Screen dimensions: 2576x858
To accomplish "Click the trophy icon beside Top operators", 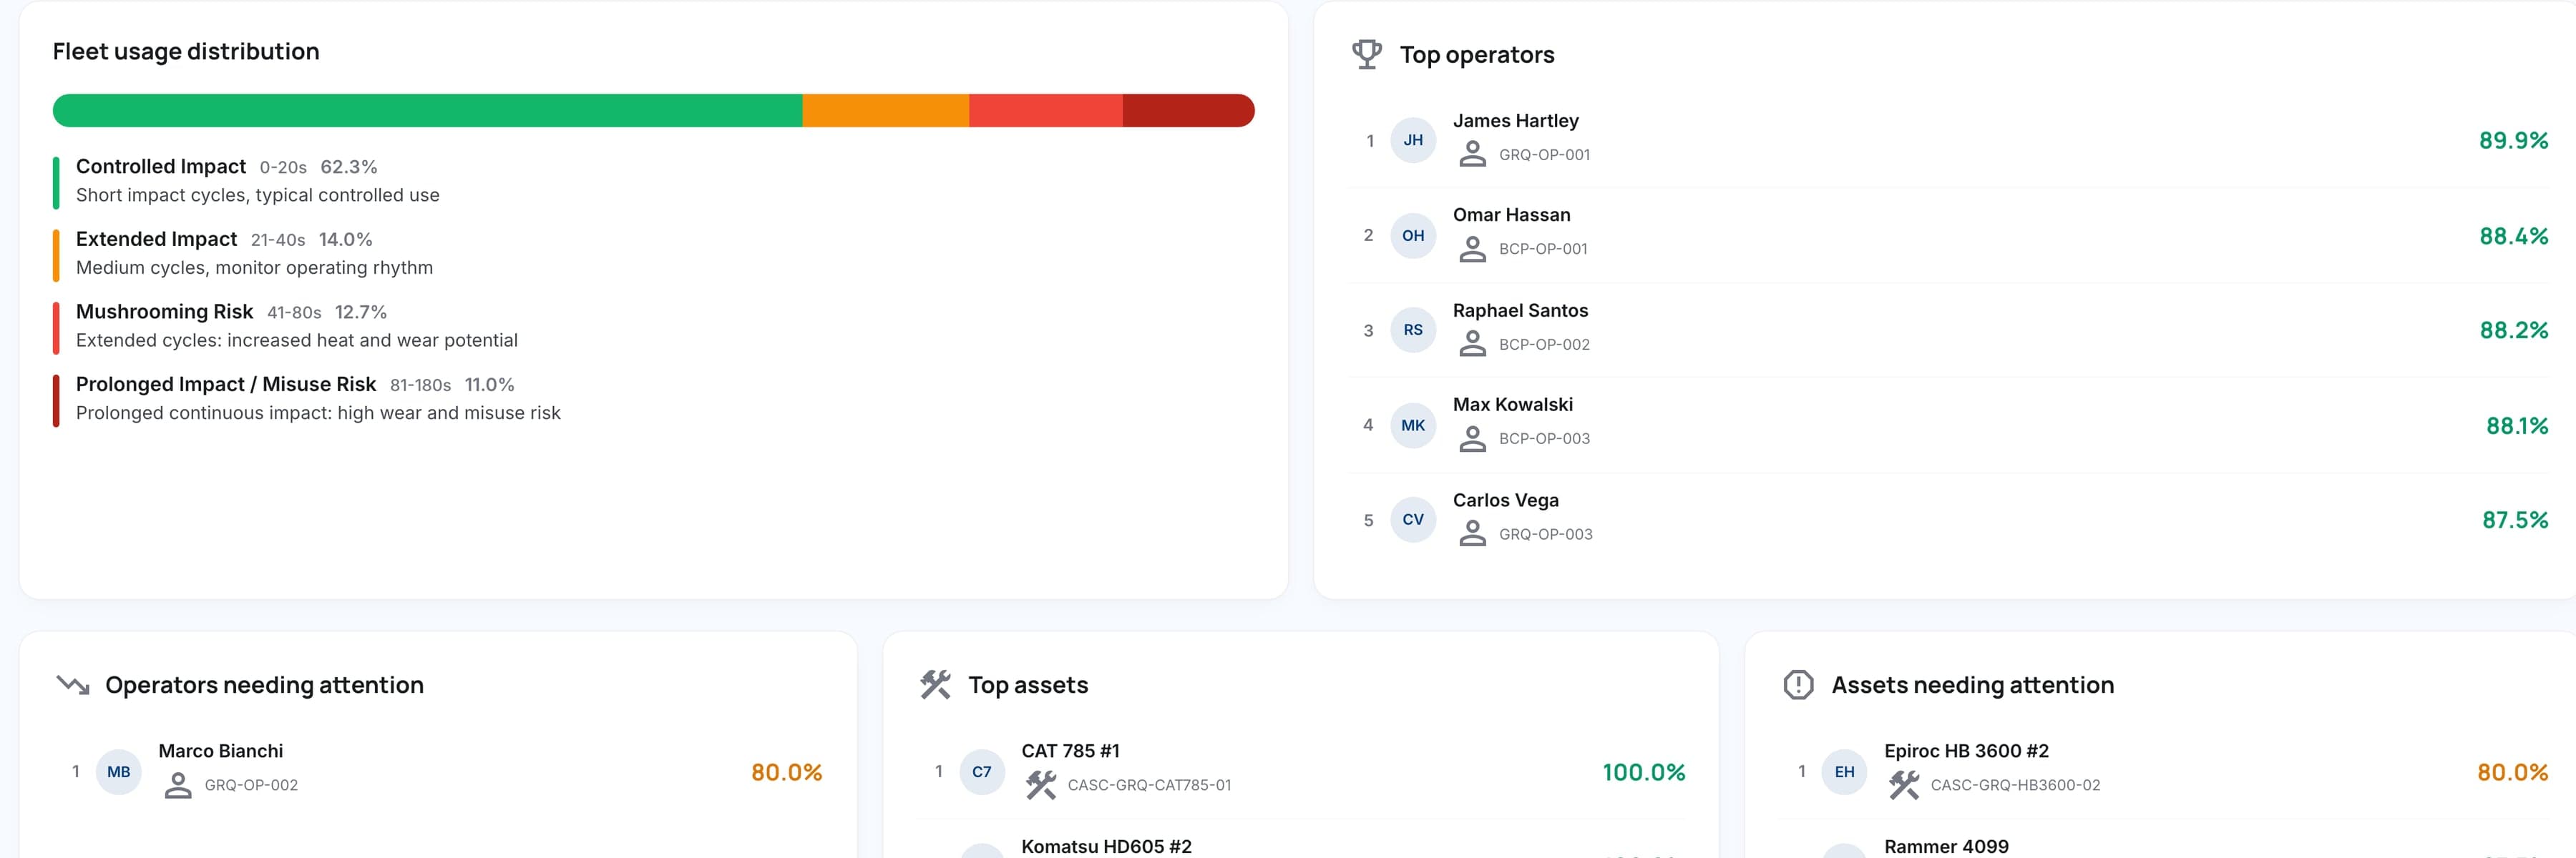I will (x=1367, y=54).
